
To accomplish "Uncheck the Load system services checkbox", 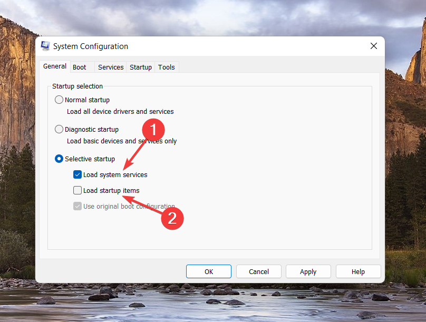I will pyautogui.click(x=78, y=174).
